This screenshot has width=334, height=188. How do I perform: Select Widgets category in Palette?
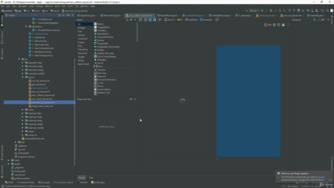(x=81, y=28)
